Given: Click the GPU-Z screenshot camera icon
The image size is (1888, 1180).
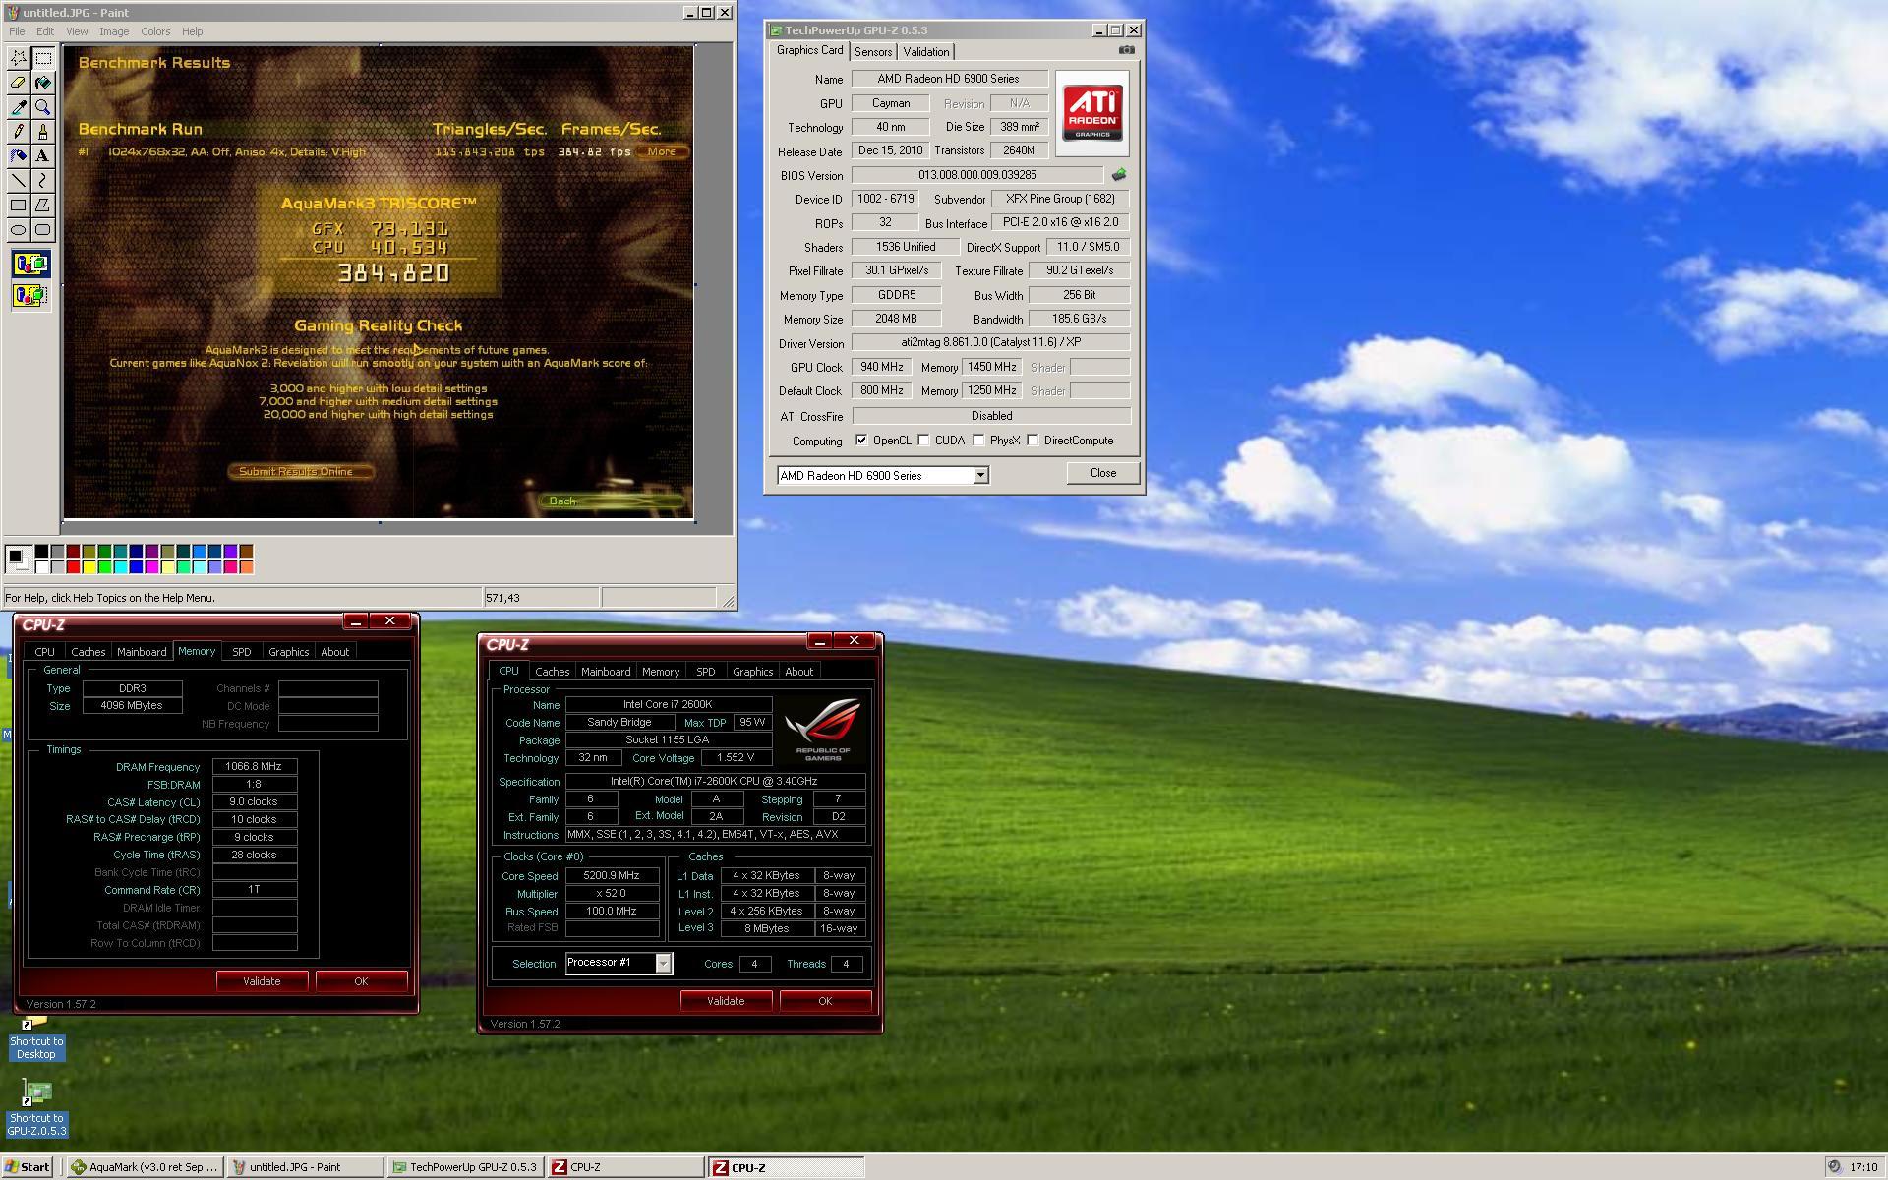Looking at the screenshot, I should [1127, 50].
